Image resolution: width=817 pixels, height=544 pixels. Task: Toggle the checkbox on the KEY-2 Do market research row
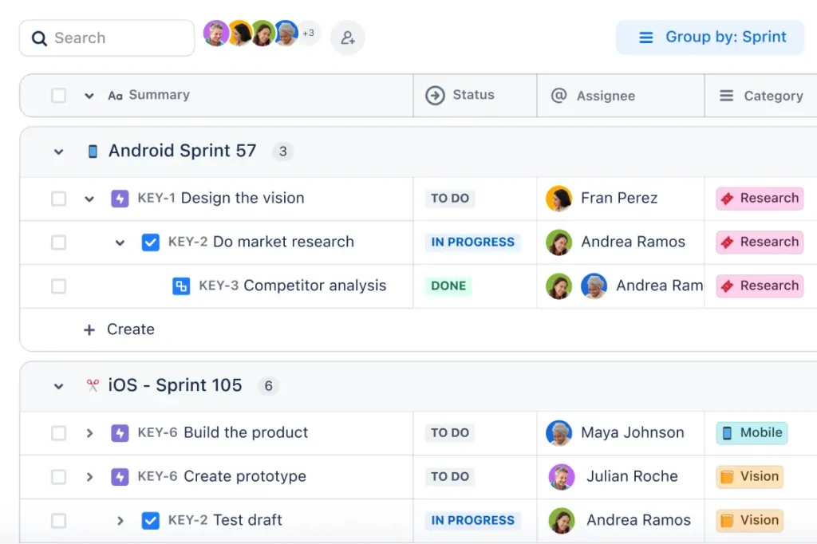coord(58,242)
